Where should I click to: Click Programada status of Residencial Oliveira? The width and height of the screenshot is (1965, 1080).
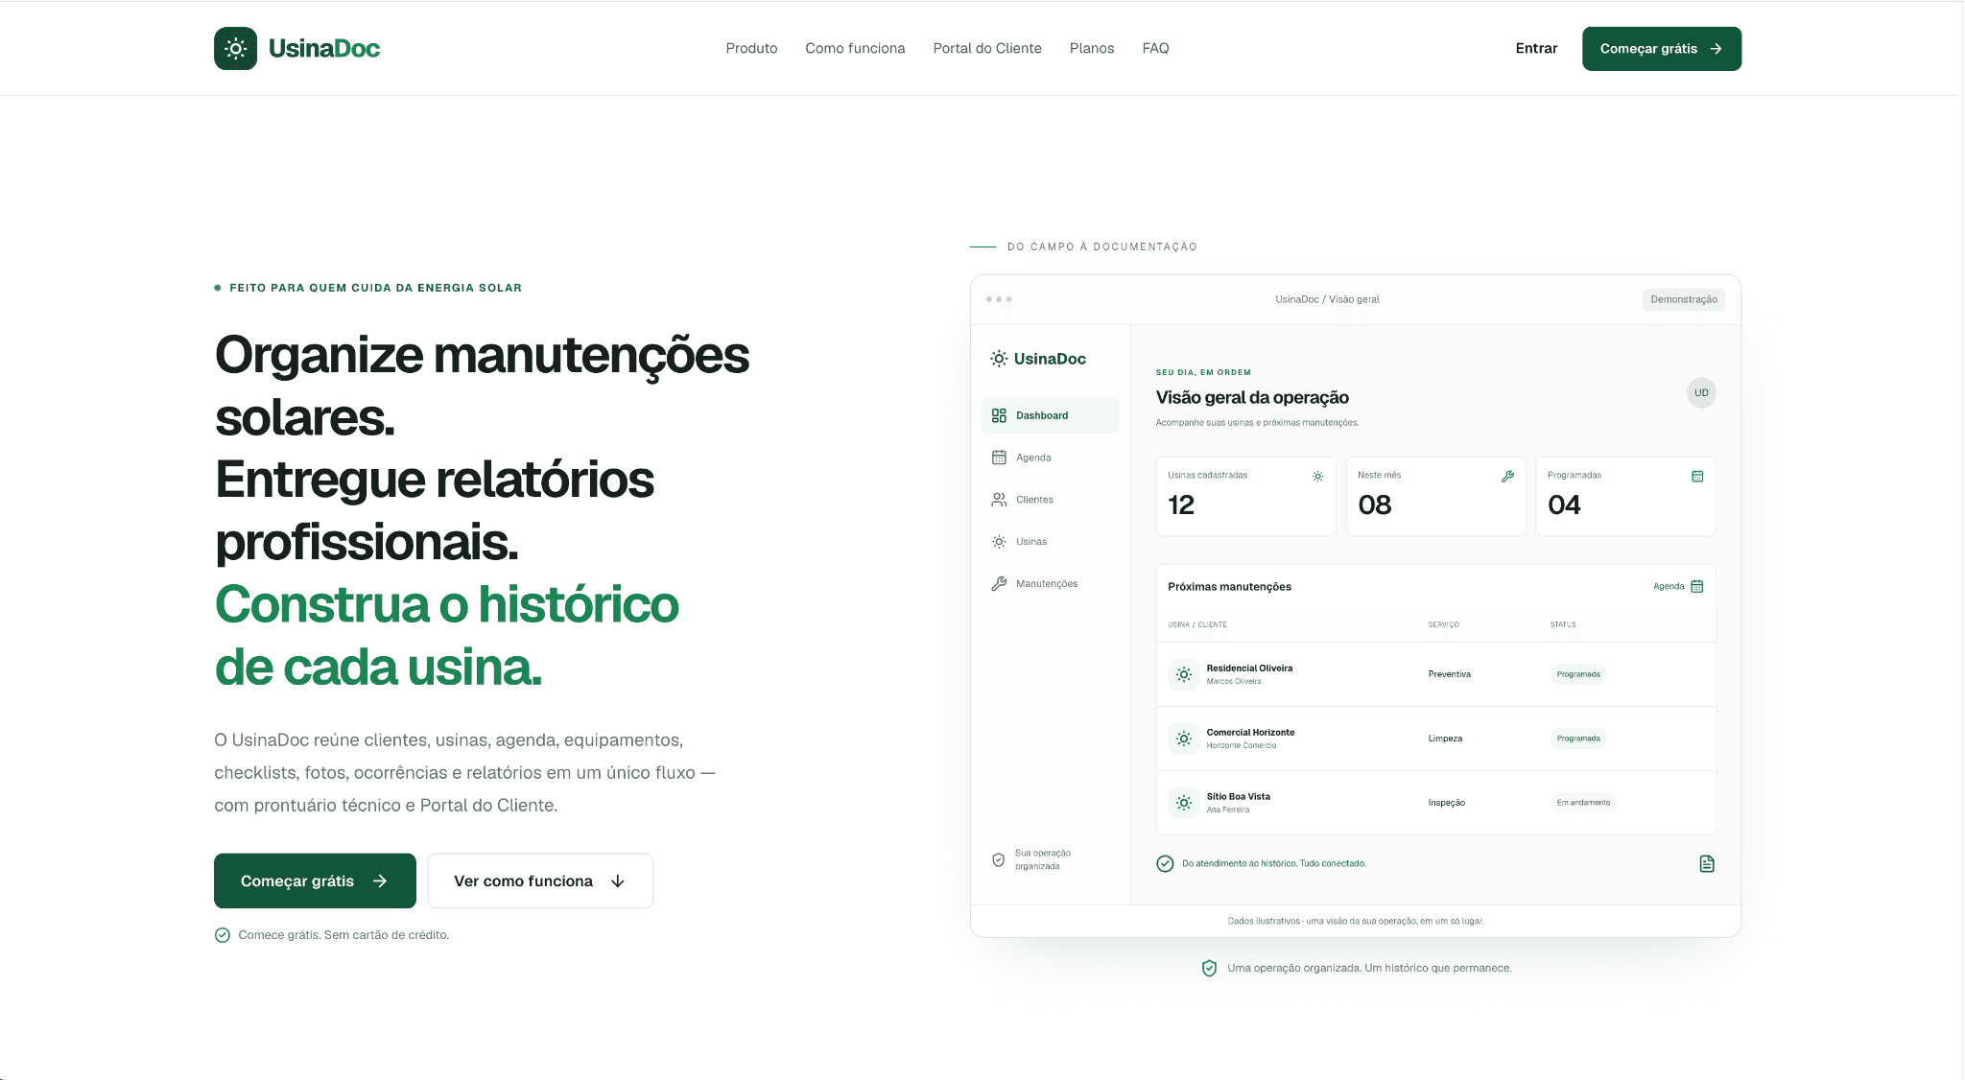tap(1578, 674)
